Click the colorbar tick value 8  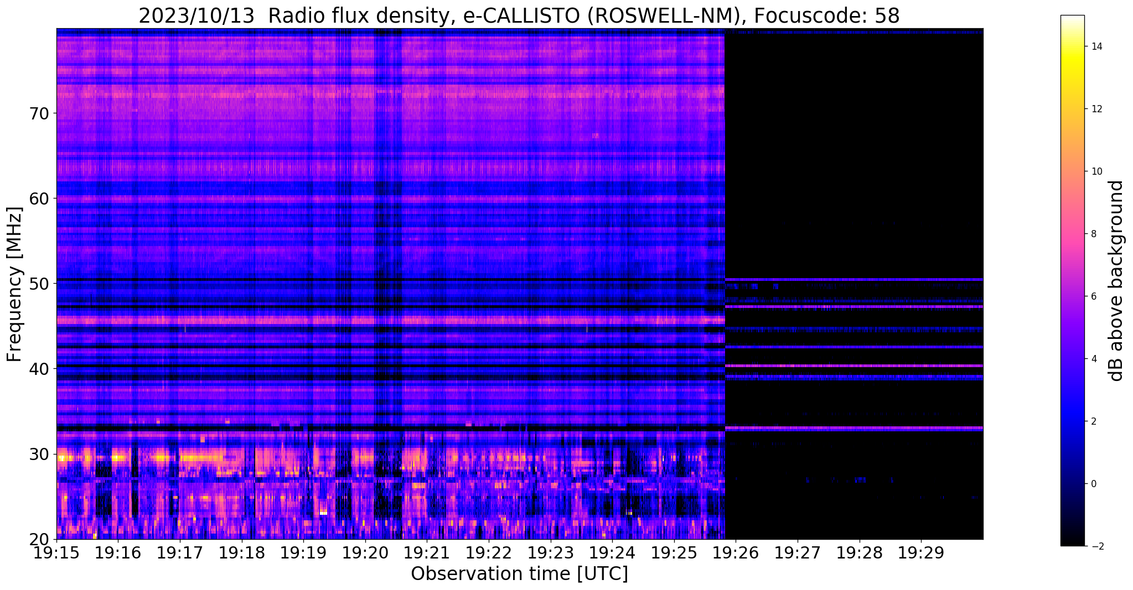click(1093, 234)
